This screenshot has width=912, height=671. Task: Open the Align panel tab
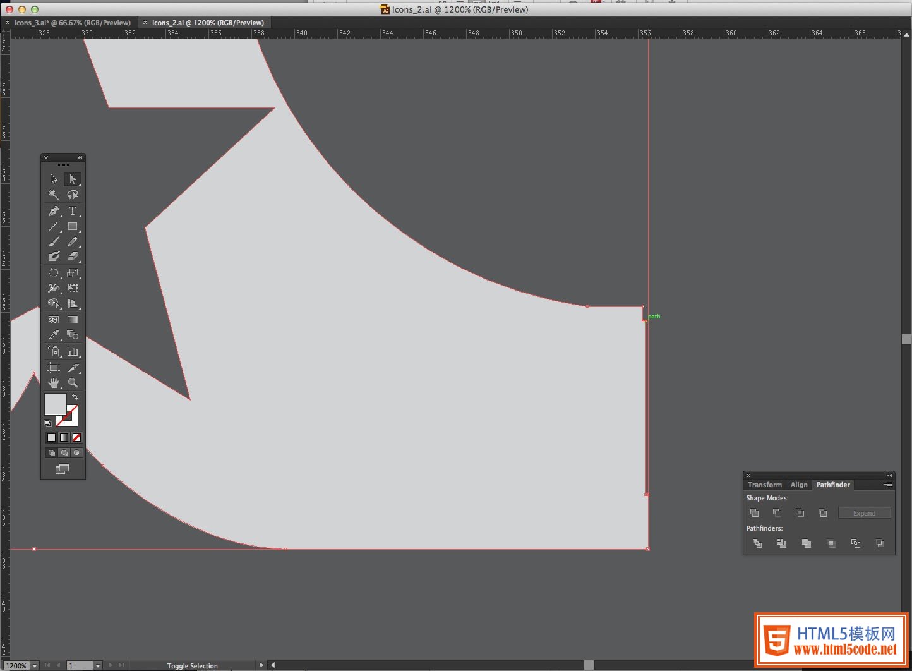(x=799, y=485)
